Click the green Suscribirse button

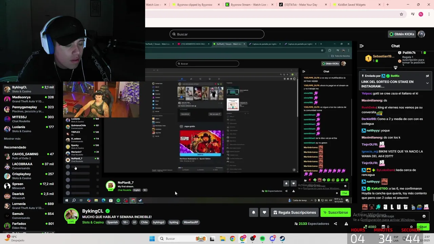pos(335,212)
